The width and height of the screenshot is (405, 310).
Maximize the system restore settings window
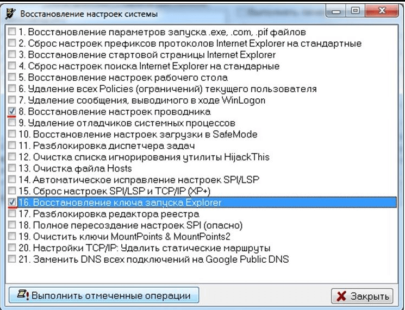356,11
